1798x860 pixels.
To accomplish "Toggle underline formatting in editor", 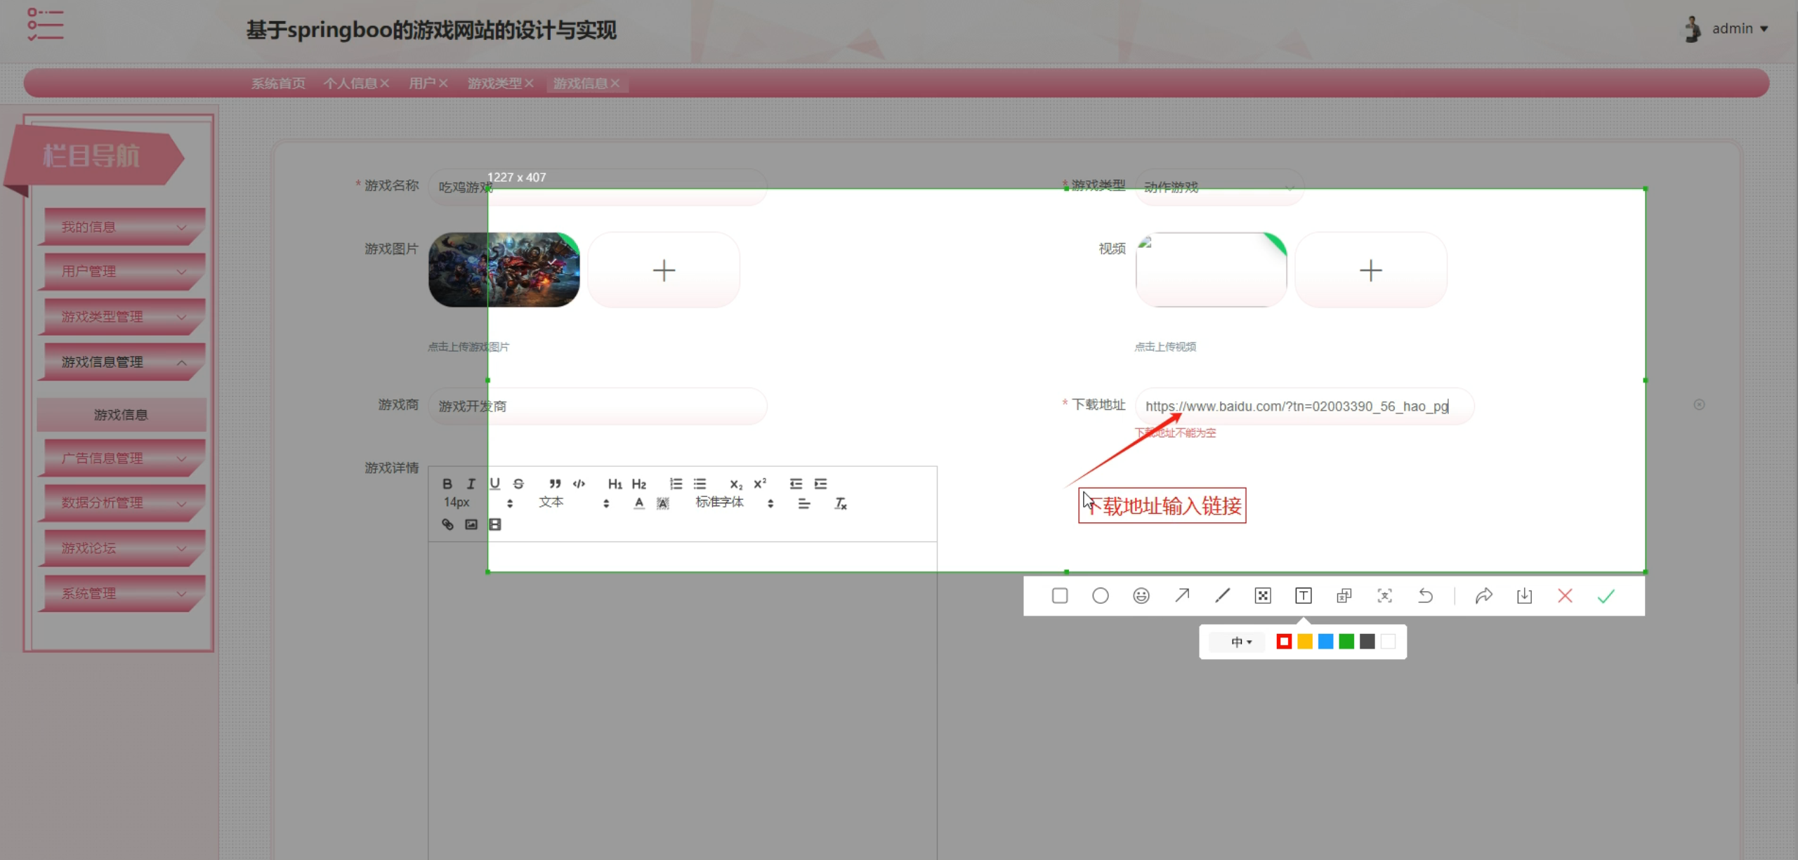I will pyautogui.click(x=494, y=484).
